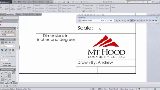Open the Edit menu

[19, 2]
